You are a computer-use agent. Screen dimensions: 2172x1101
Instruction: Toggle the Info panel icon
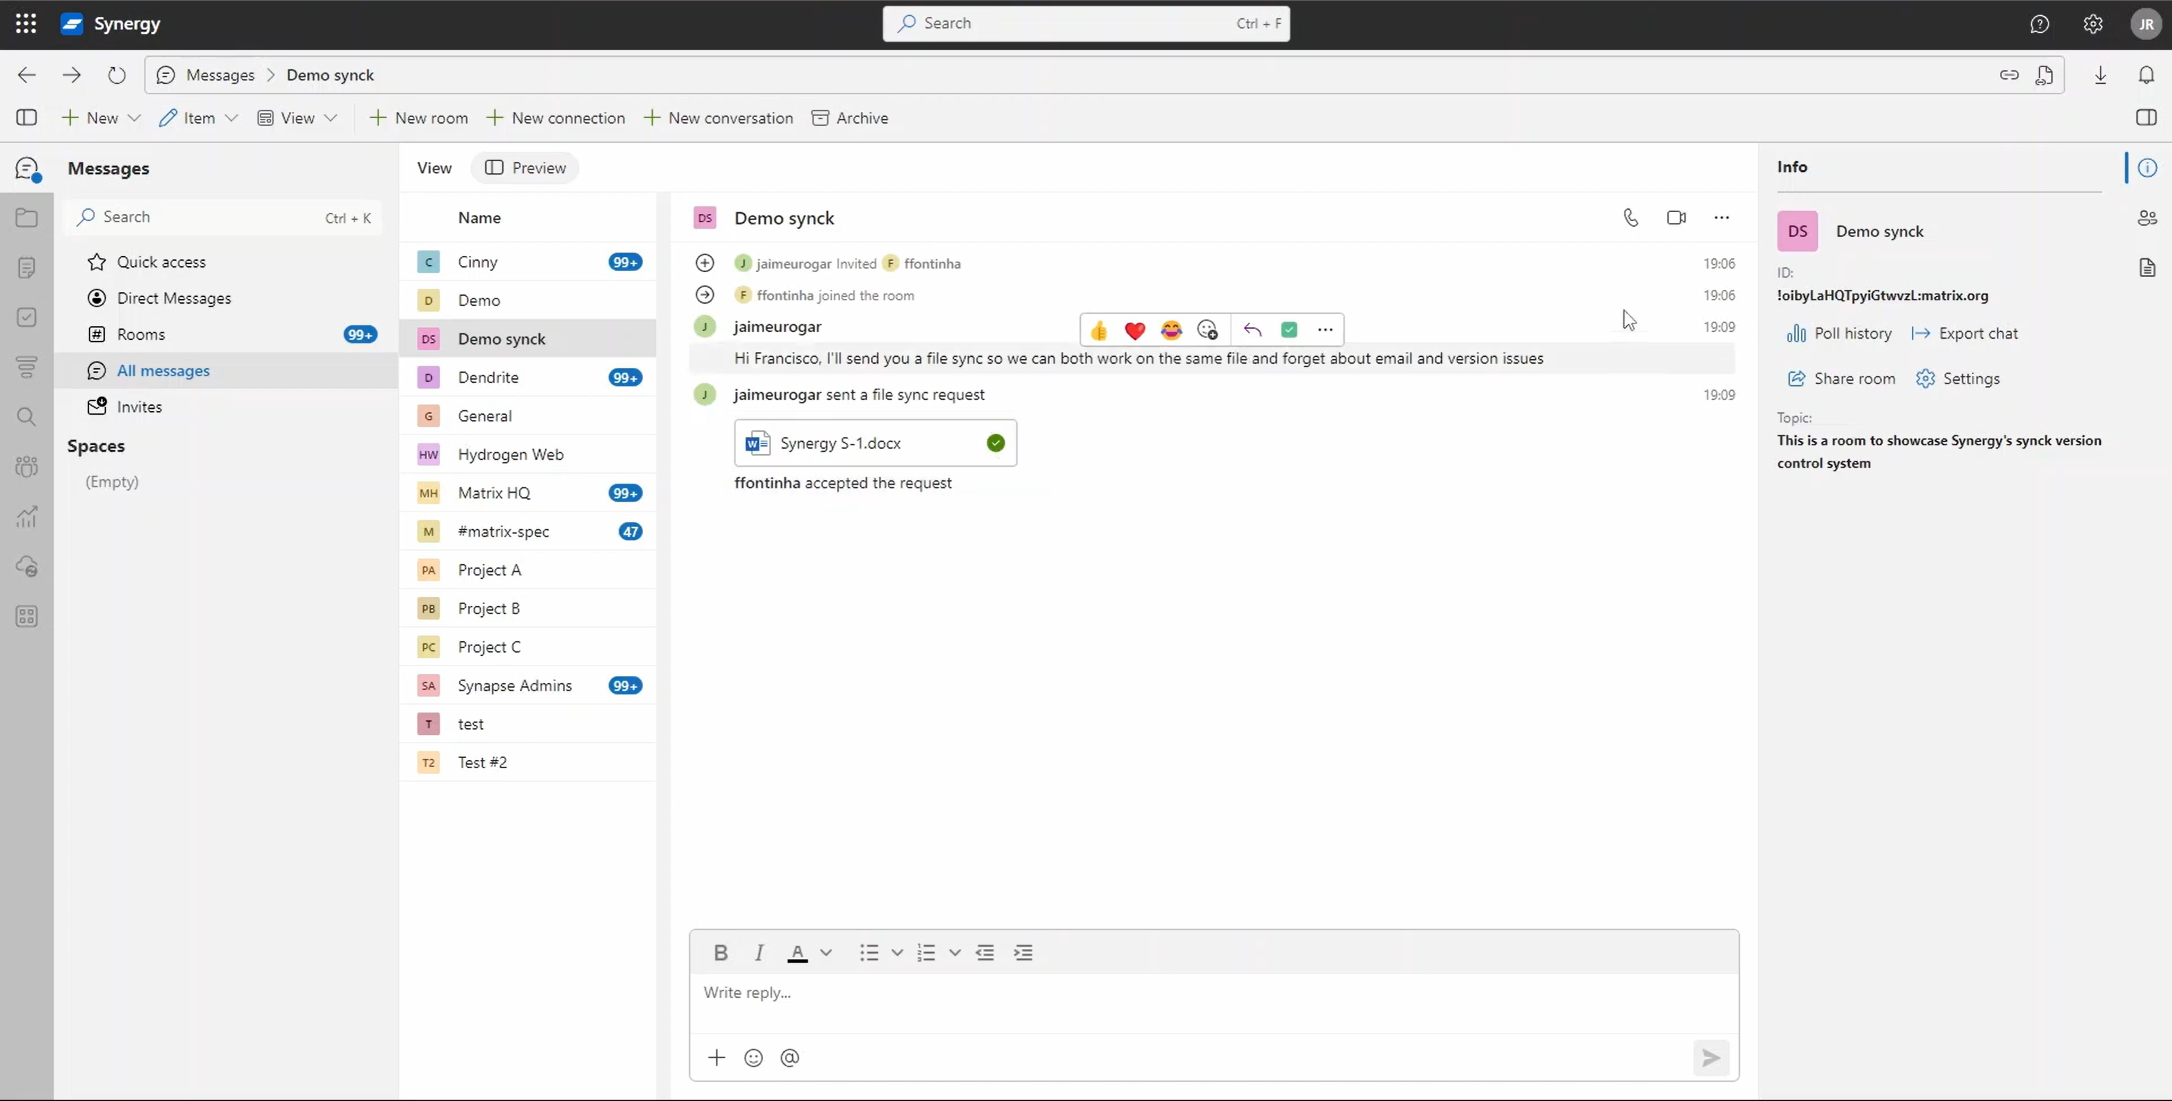[x=2147, y=168]
